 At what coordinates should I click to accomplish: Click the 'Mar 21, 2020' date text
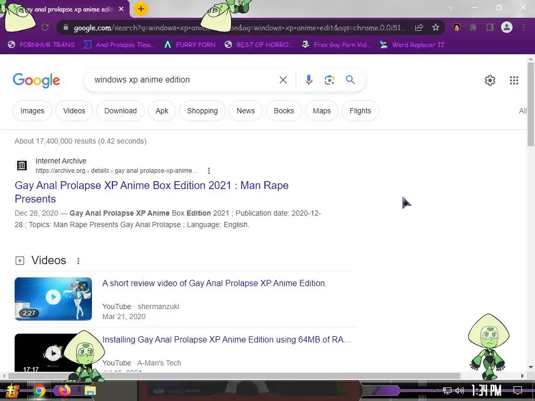point(124,316)
